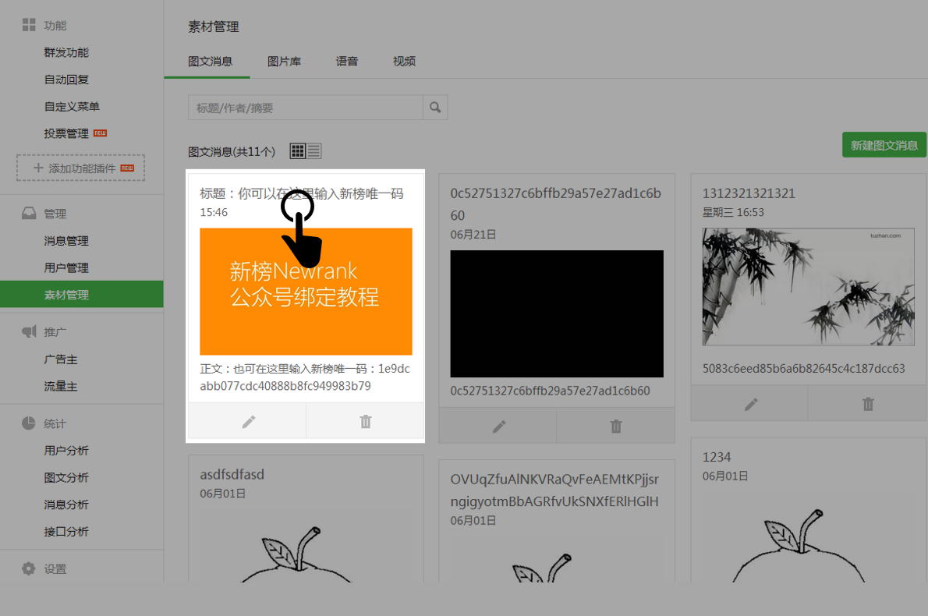
Task: Delete the 1312321321321 article with trash icon
Action: click(868, 404)
